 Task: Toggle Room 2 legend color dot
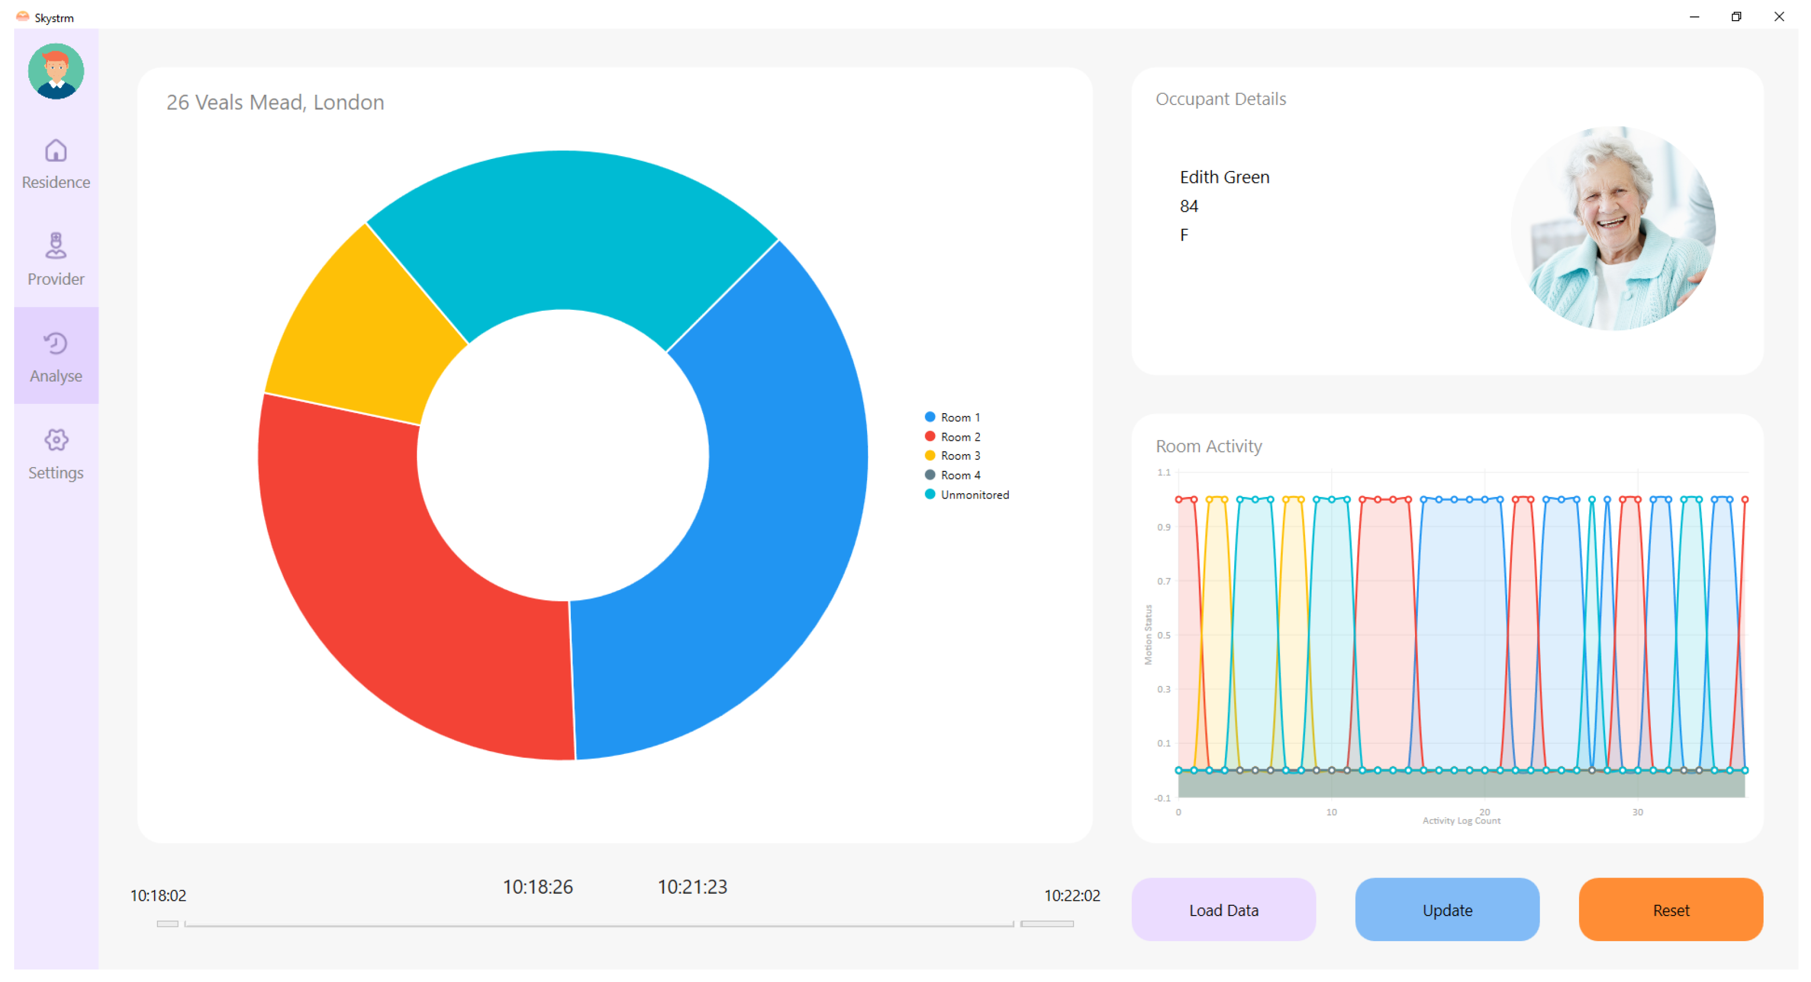929,436
